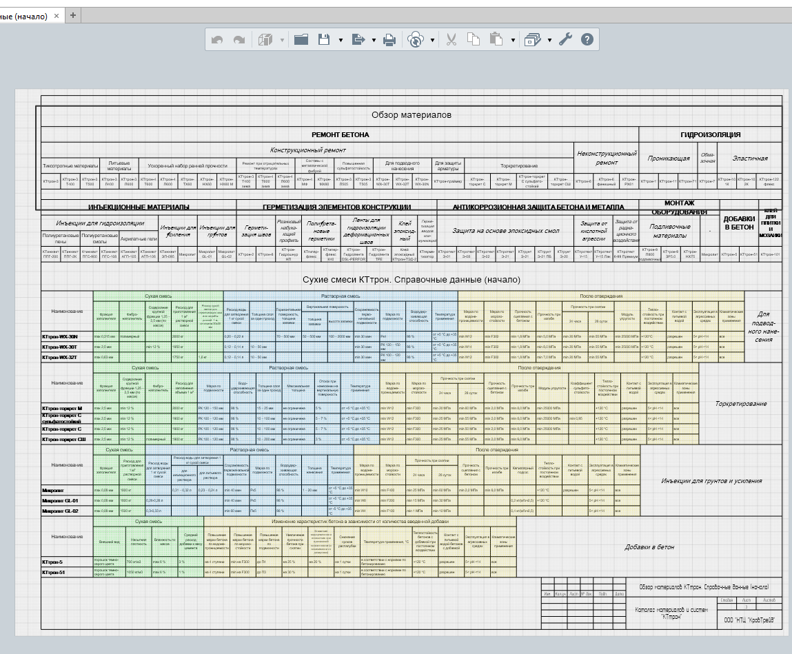Click the cascading windows icon
Screen dimensions: 792x654
532,40
